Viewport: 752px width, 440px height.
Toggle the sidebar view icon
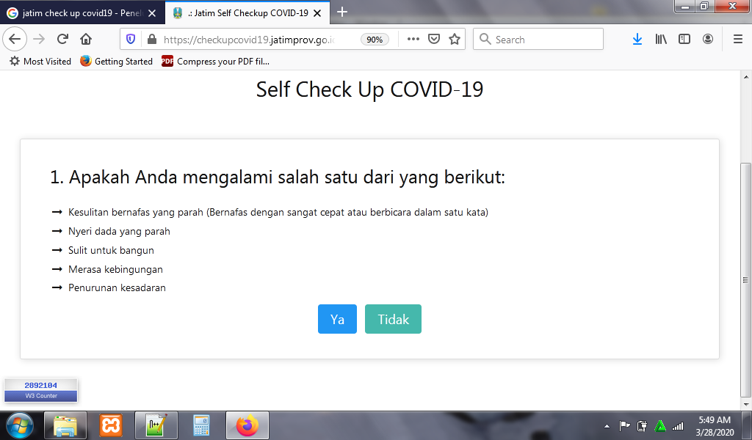[684, 40]
